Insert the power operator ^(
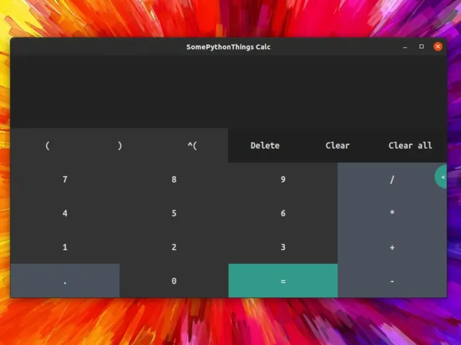Screen dimensions: 461x345 pyautogui.click(x=192, y=145)
